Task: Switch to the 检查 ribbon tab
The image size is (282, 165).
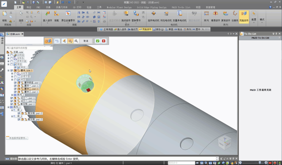Action: pyautogui.click(x=88, y=7)
